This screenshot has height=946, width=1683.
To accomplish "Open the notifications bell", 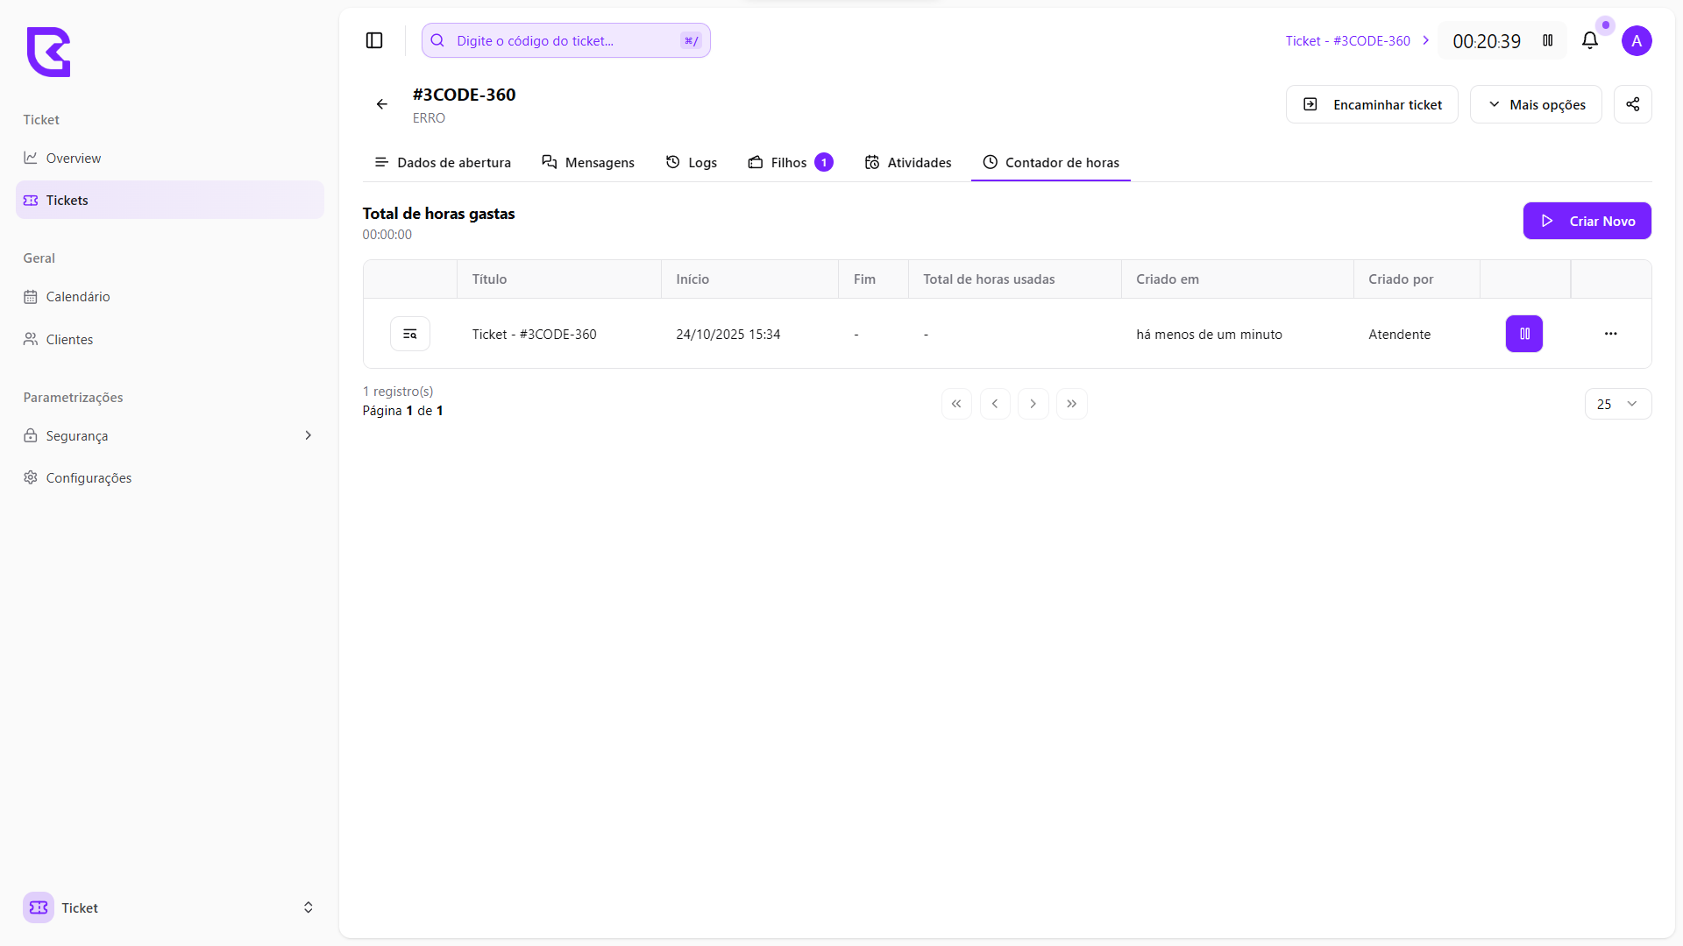I will [x=1589, y=40].
